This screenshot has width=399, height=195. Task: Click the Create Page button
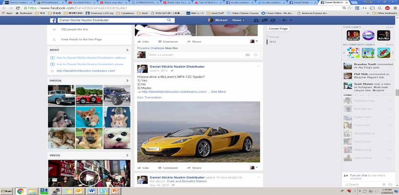278,29
